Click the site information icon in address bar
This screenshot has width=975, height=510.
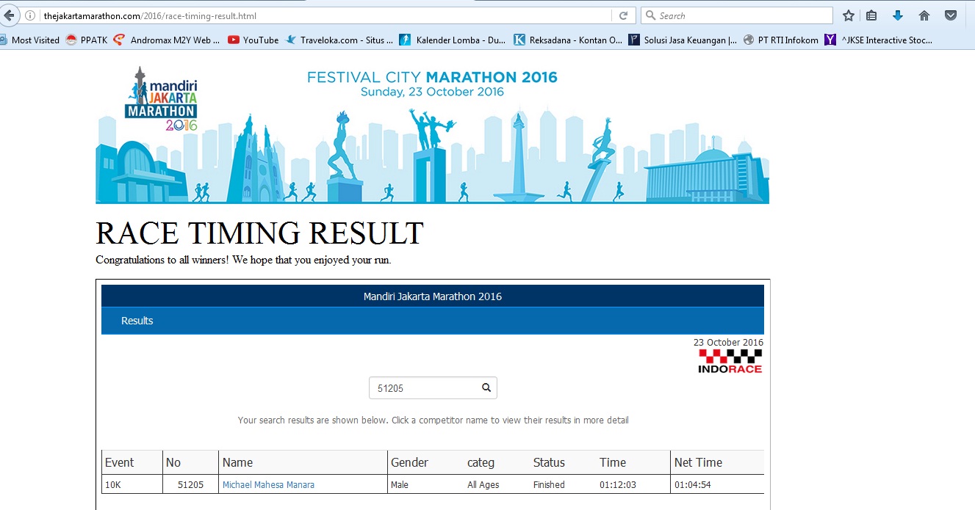[30, 15]
